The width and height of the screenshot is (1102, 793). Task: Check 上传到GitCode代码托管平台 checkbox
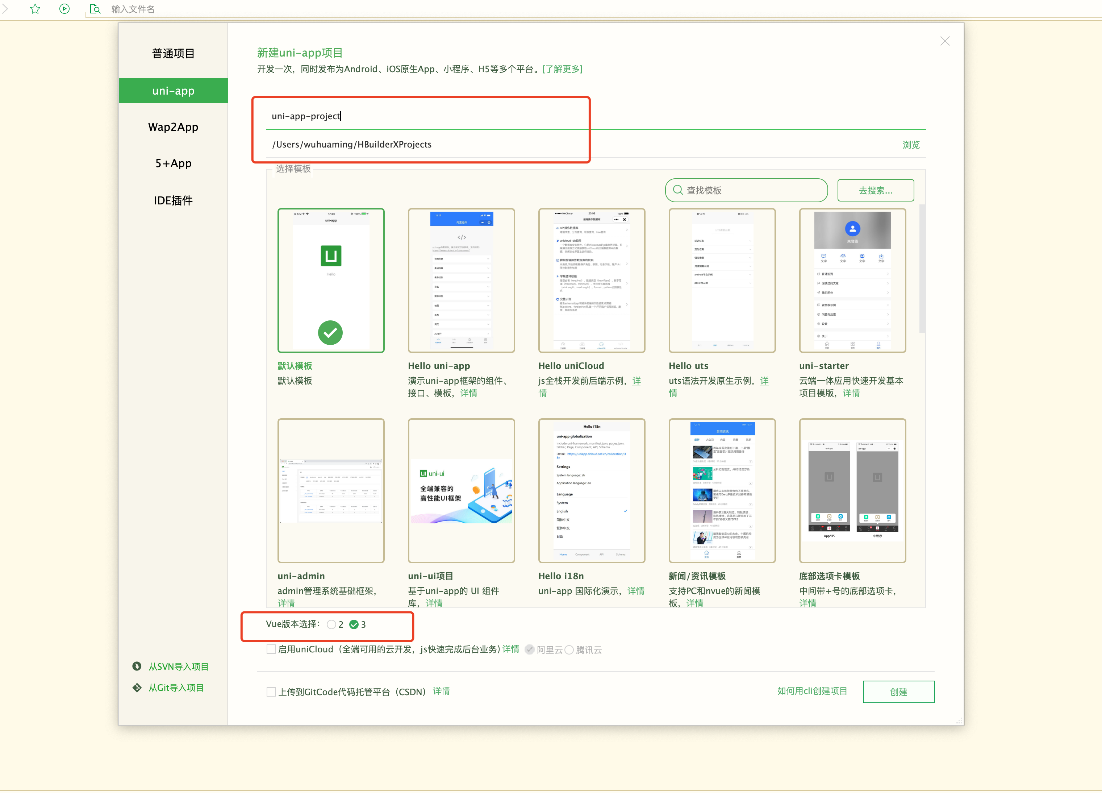click(271, 692)
